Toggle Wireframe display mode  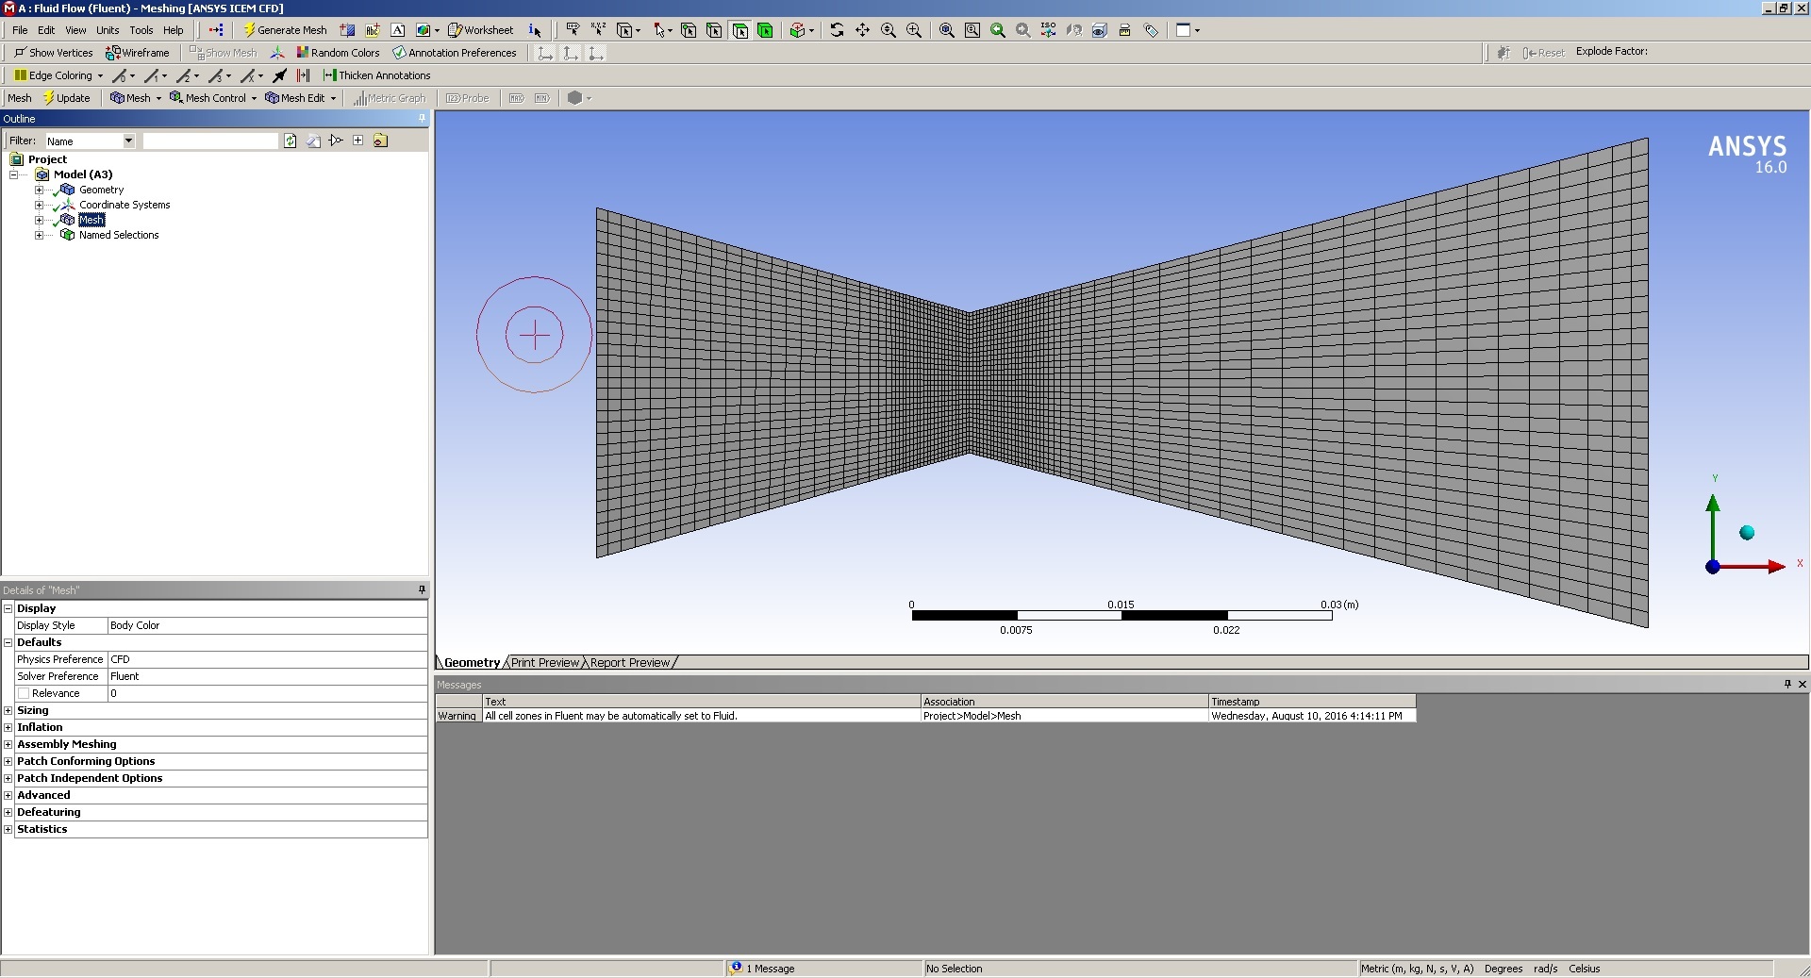coord(138,53)
